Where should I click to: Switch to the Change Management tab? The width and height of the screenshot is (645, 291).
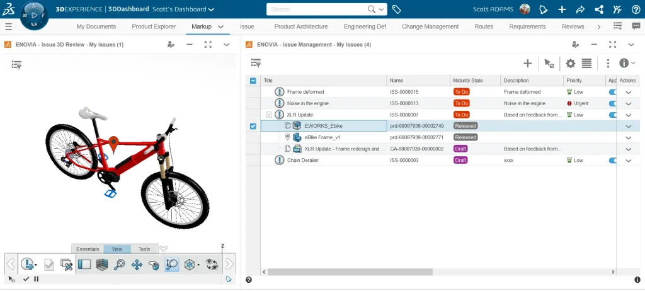tap(431, 26)
